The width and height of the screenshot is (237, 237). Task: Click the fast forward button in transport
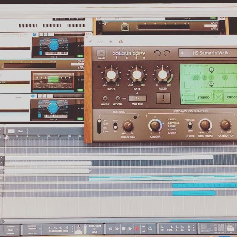click(x=117, y=229)
